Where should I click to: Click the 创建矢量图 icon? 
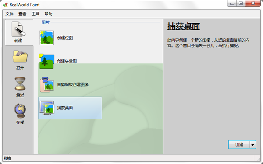click(47, 61)
